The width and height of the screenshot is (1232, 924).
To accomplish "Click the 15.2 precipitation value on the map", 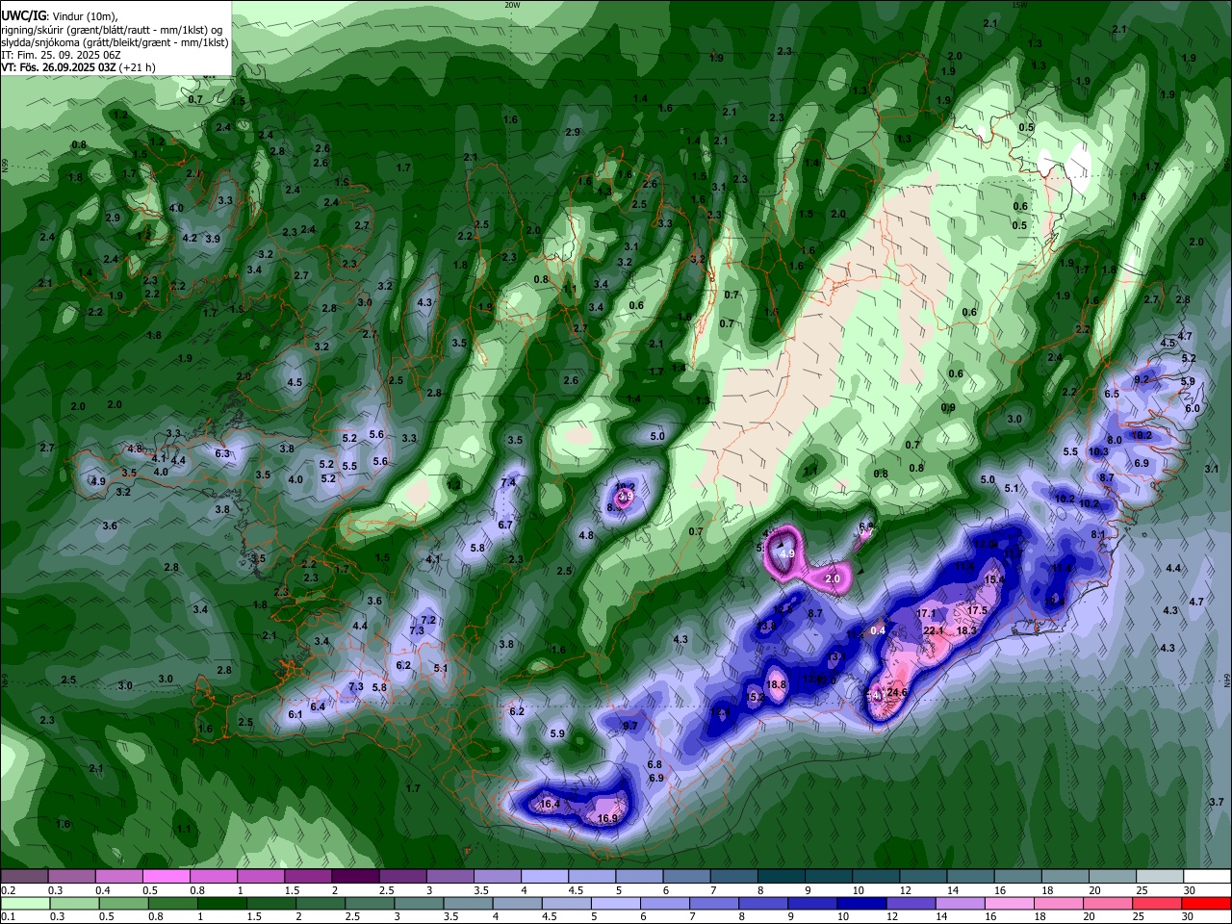I will tap(757, 697).
